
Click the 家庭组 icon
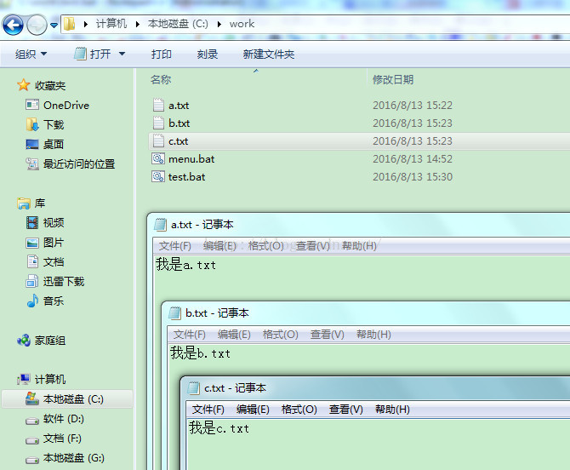click(x=24, y=341)
